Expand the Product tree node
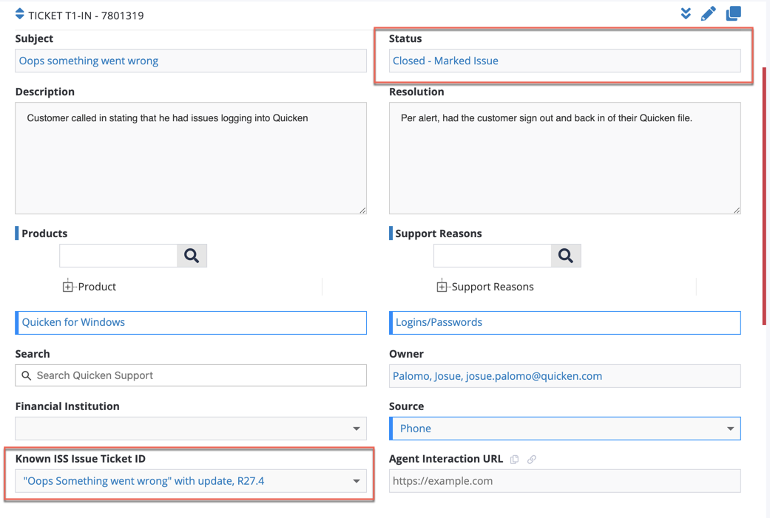 pos(68,287)
